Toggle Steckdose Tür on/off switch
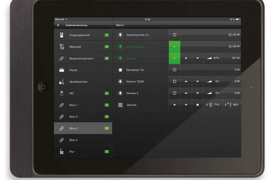Image resolution: width=271 pixels, height=180 pixels. pyautogui.click(x=175, y=70)
